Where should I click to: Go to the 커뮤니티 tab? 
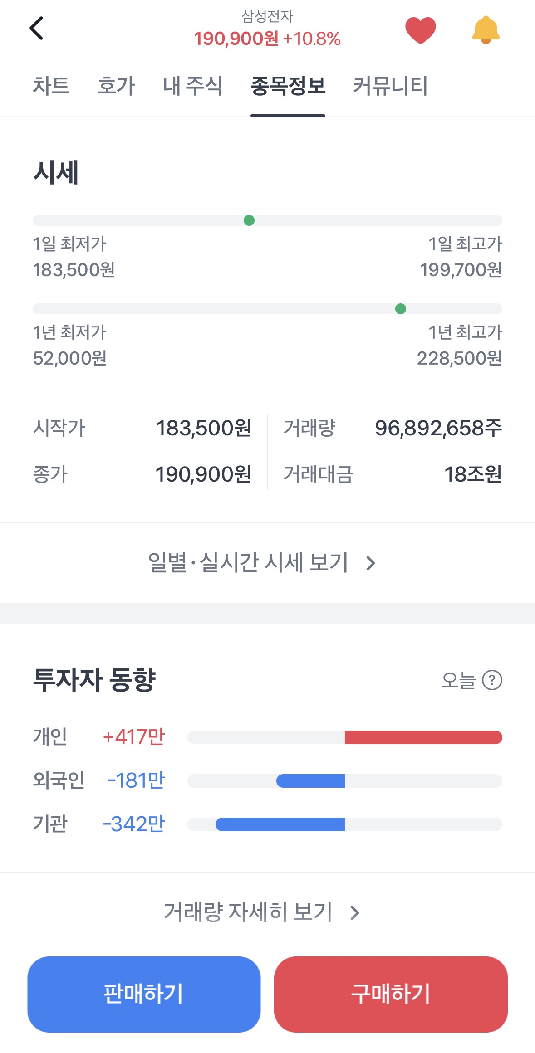[390, 86]
